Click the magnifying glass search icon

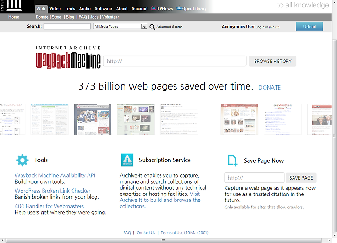[152, 27]
